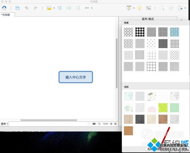Screen dimensions: 190x153
Task: Open export options dropdown arrow
Action: click(185, 8)
